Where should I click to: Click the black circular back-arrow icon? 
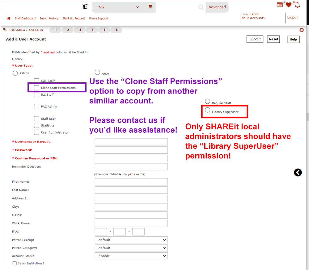(298, 172)
